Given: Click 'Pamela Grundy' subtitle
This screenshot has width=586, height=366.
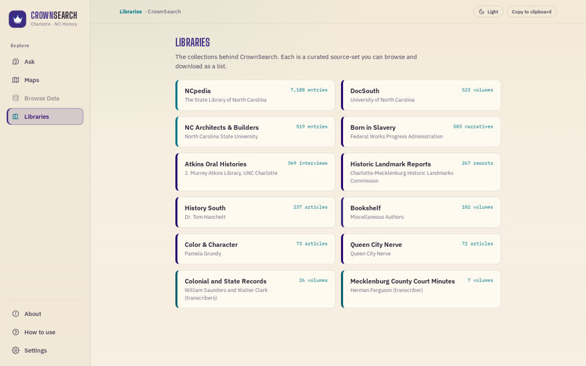Looking at the screenshot, I should click(x=203, y=254).
